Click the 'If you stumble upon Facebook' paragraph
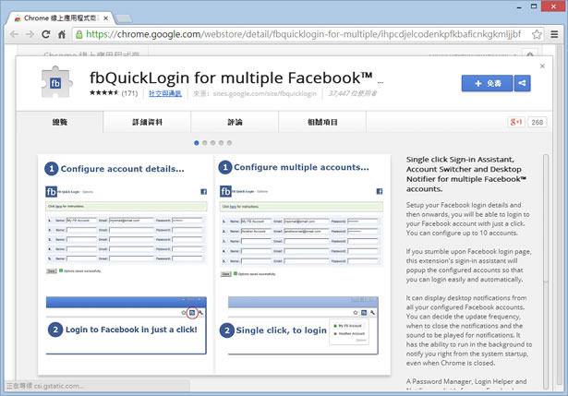 coord(468,265)
